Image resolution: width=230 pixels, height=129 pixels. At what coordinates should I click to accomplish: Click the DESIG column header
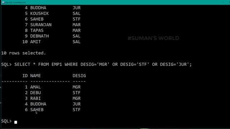click(79, 76)
